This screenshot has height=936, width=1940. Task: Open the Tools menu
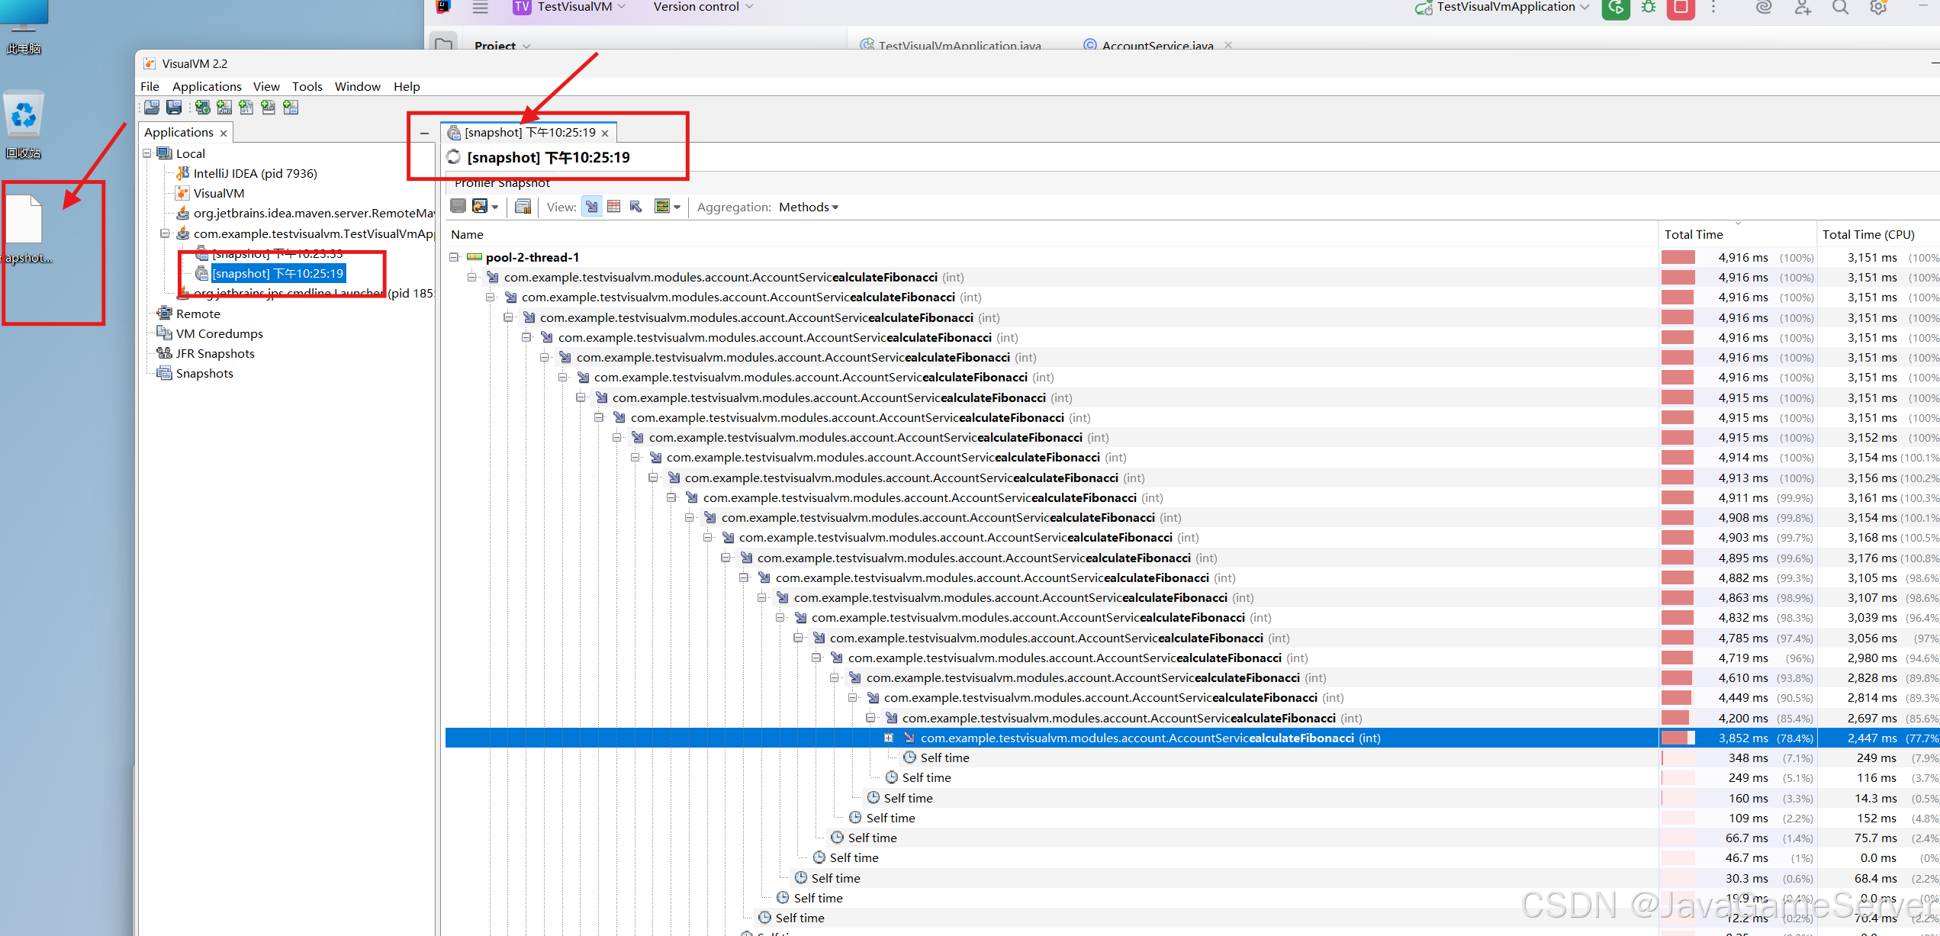[x=307, y=86]
